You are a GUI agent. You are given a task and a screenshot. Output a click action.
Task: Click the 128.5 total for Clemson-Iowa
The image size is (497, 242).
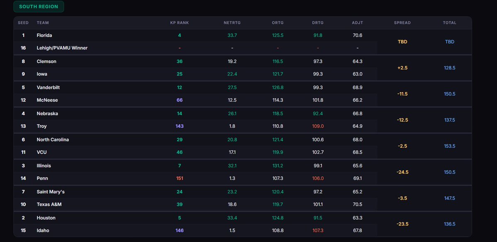[450, 68]
